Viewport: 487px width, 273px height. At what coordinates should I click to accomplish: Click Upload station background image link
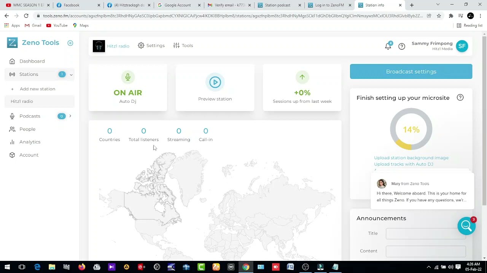(411, 158)
